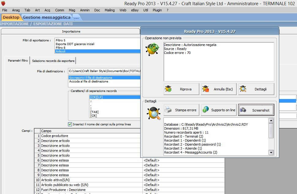Viewport: 297px width, 194px height.
Task: Take a Screenshot of the error
Action: coord(256,110)
